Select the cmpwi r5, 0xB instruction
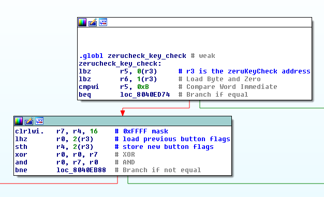 (114, 87)
